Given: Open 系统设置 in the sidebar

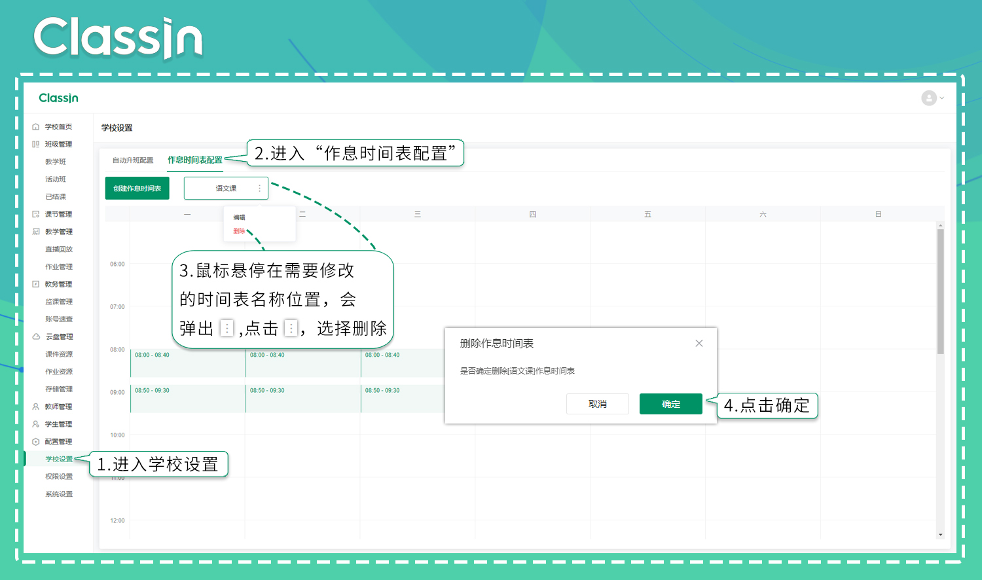Looking at the screenshot, I should (x=59, y=494).
